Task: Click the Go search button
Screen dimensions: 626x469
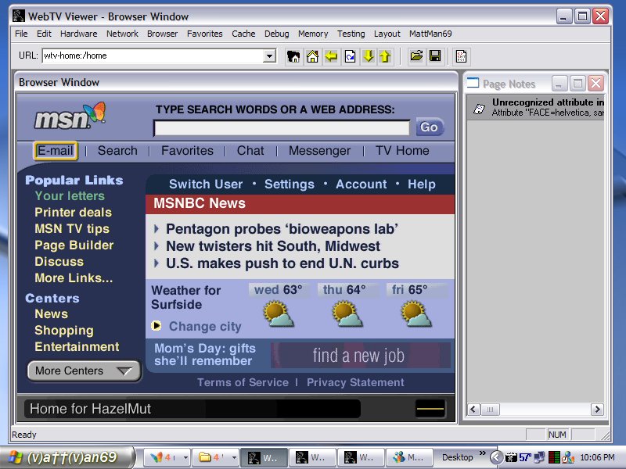Action: (x=429, y=127)
